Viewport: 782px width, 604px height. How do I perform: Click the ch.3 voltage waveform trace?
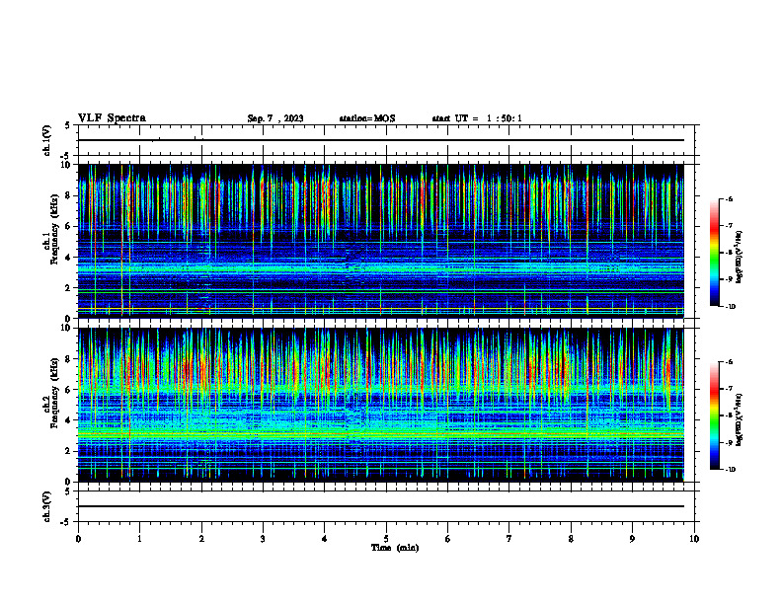click(380, 506)
